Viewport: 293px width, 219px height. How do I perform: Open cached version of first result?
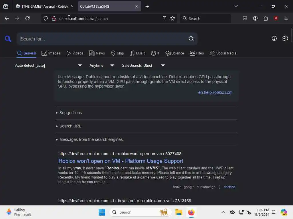point(229,187)
